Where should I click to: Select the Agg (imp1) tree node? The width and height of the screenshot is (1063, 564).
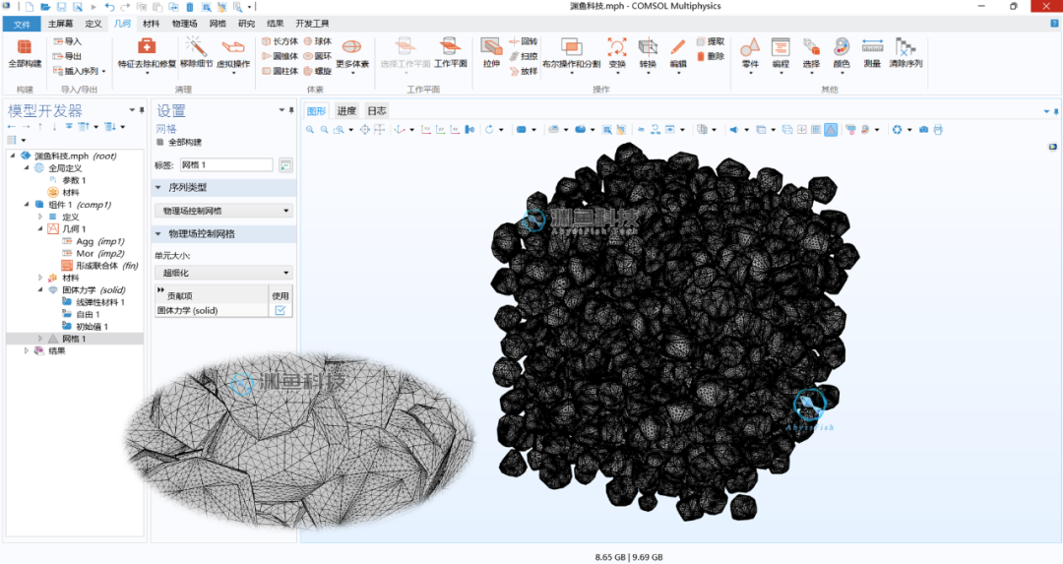click(93, 241)
